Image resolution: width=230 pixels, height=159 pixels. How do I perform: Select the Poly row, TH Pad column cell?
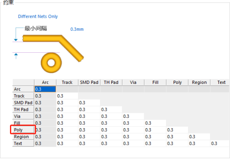[x=111, y=130]
